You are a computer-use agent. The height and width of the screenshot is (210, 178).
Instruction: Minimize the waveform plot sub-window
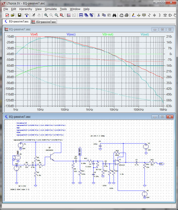[x=155, y=29]
